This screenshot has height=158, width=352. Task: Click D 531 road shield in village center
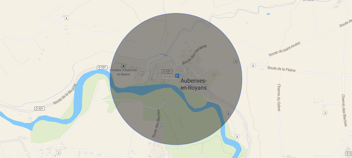[167, 72]
